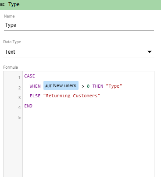Click the AUT badge on New users chip
The image size is (161, 177).
click(48, 86)
